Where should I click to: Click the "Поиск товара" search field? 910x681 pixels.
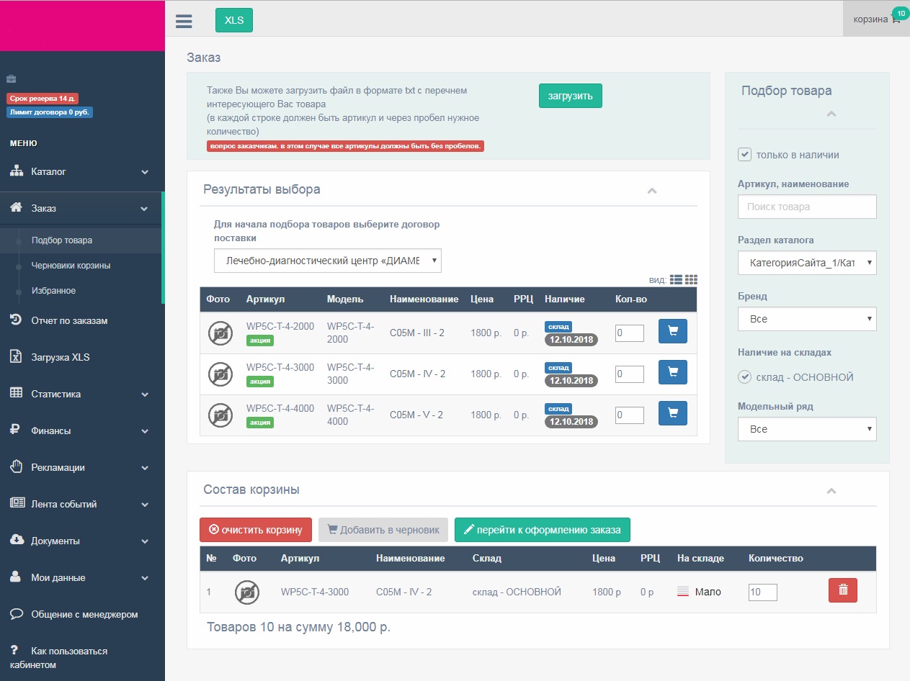(807, 207)
